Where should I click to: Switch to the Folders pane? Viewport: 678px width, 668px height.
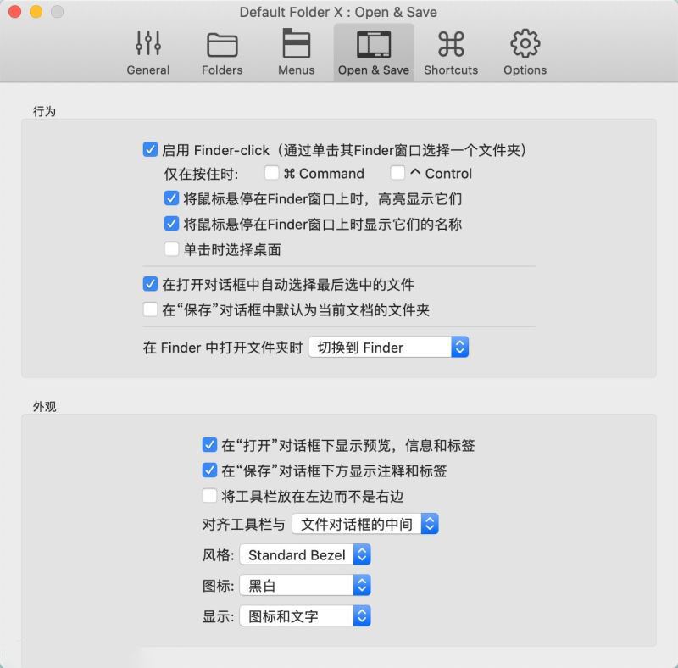click(222, 53)
